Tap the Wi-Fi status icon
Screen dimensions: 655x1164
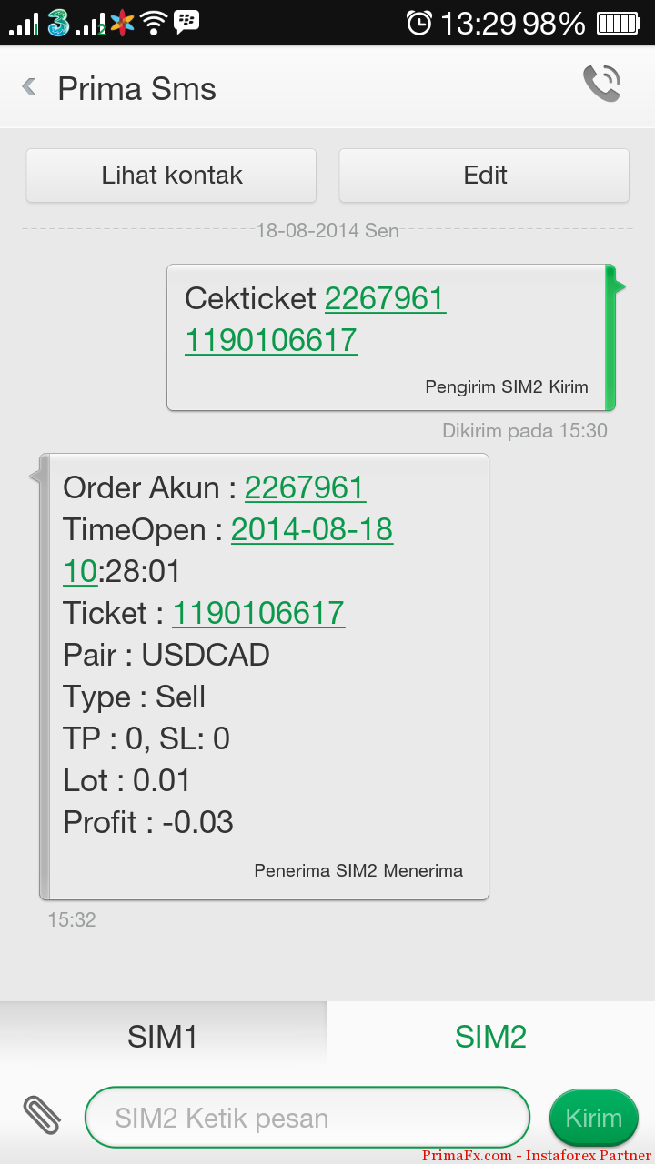154,22
